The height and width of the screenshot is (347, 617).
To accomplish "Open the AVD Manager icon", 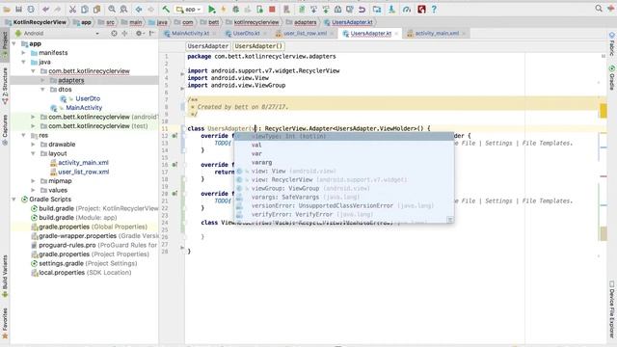I will tap(286, 9).
